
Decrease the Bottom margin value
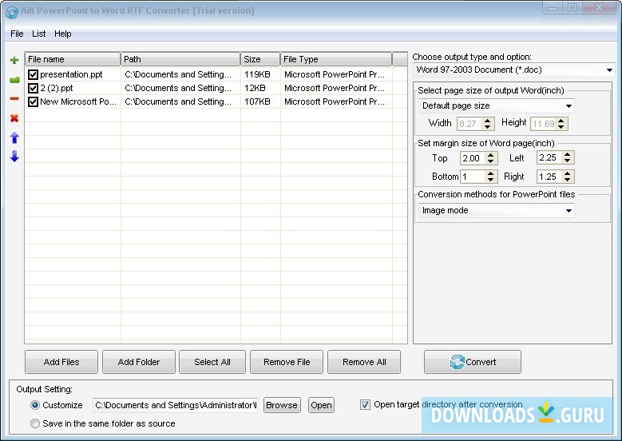[x=491, y=180]
